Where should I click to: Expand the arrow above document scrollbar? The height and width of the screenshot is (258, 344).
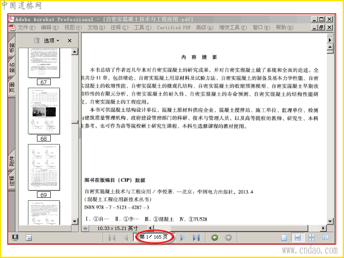(x=330, y=40)
